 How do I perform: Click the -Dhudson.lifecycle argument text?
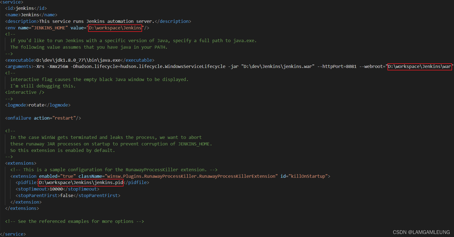(x=148, y=67)
